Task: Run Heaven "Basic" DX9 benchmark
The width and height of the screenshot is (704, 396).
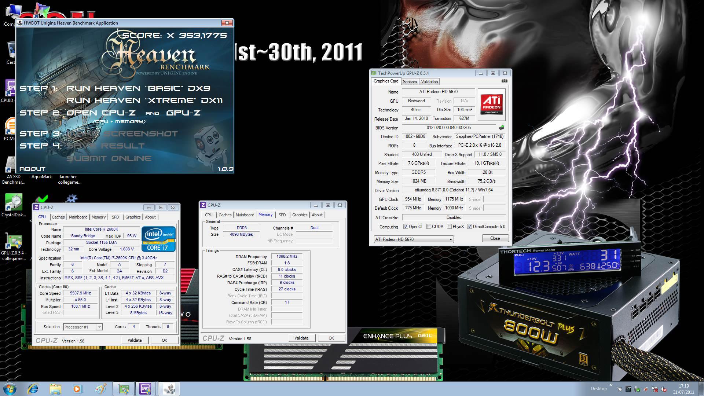Action: point(138,88)
